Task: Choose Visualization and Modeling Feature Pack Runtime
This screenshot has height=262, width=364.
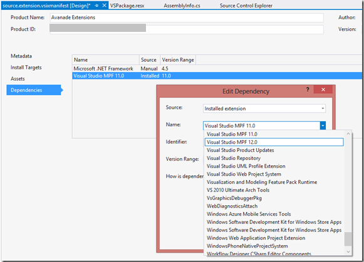Action: point(274,182)
